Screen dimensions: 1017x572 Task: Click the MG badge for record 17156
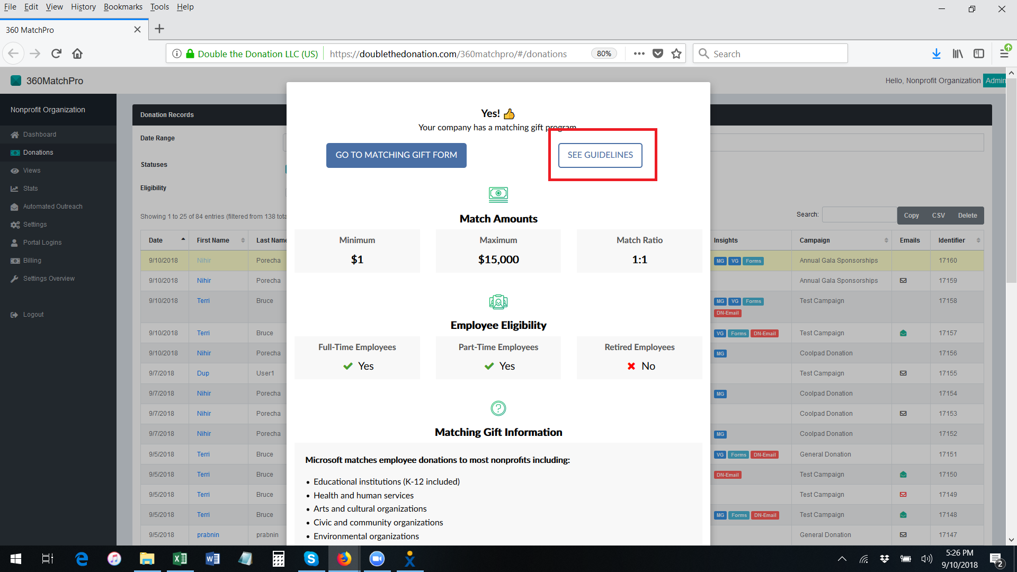pos(720,354)
